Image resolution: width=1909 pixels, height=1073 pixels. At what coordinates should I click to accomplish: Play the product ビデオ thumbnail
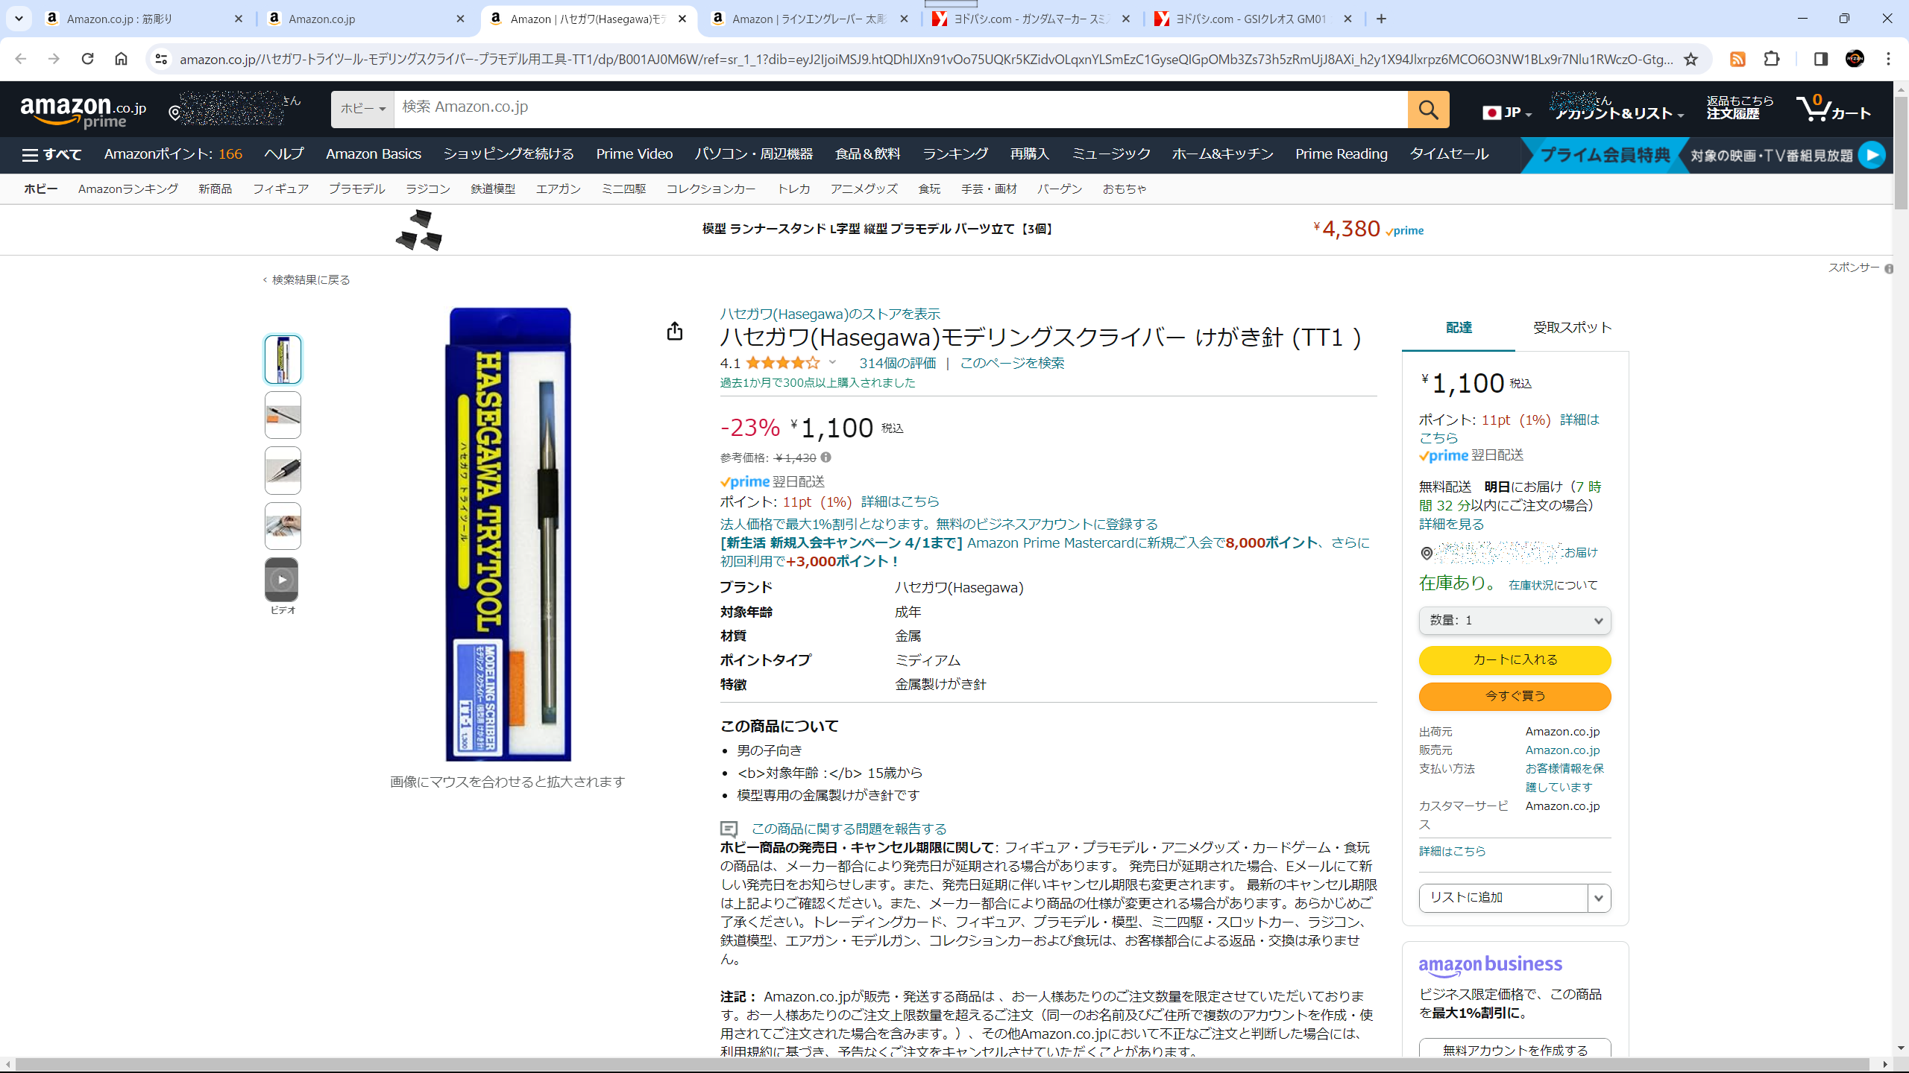[x=282, y=580]
